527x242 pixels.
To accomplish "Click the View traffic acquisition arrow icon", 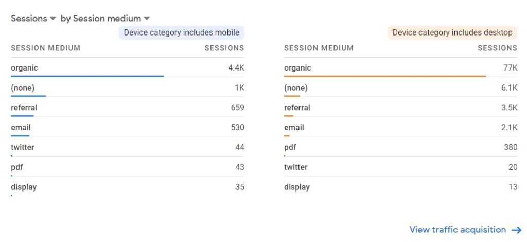I will (x=517, y=230).
